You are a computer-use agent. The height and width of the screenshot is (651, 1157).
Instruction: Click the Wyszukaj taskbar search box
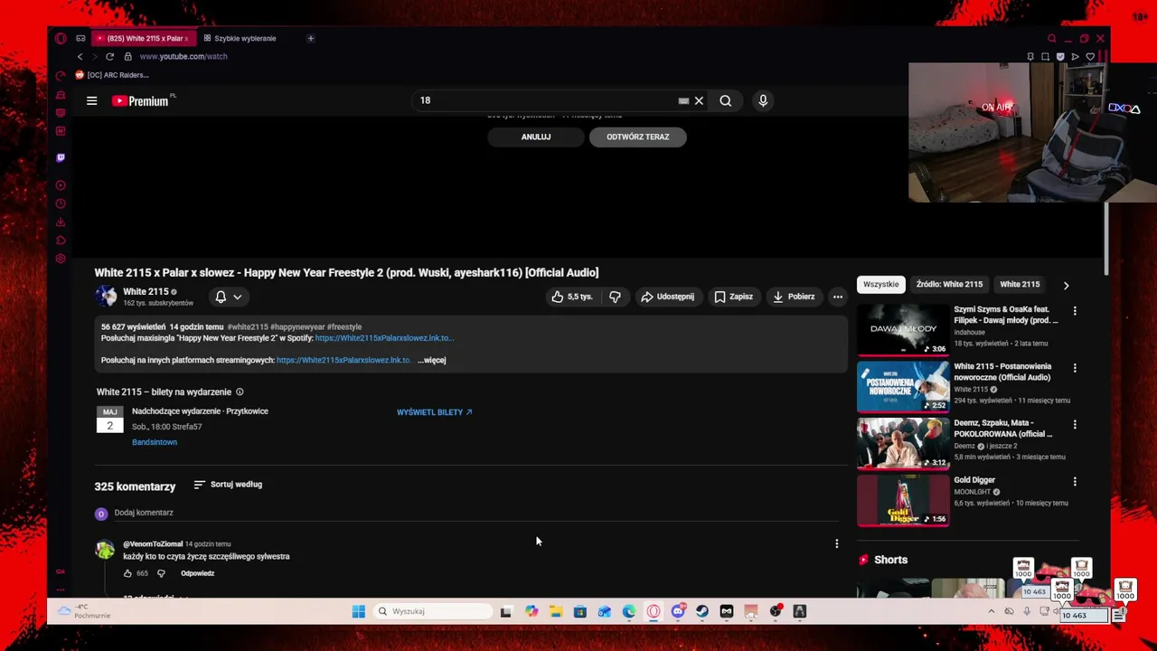point(432,611)
